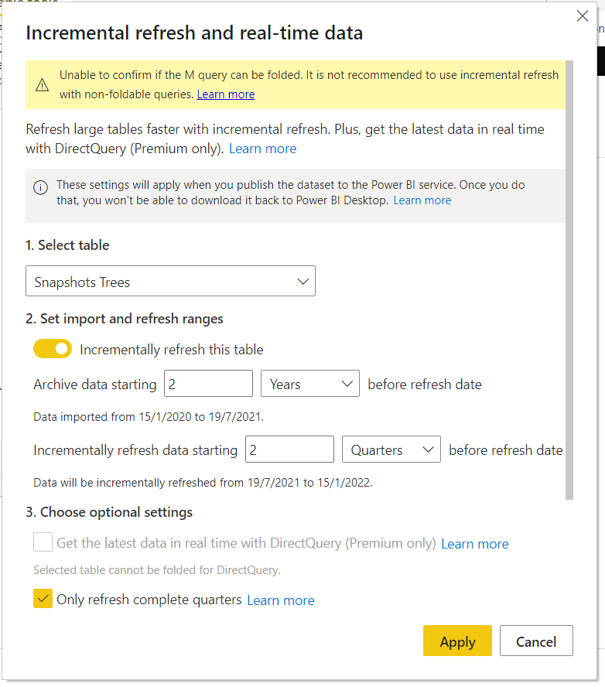Screen dimensions: 605x687
Task: Expand the Quarters refresh period dropdown
Action: tap(391, 449)
